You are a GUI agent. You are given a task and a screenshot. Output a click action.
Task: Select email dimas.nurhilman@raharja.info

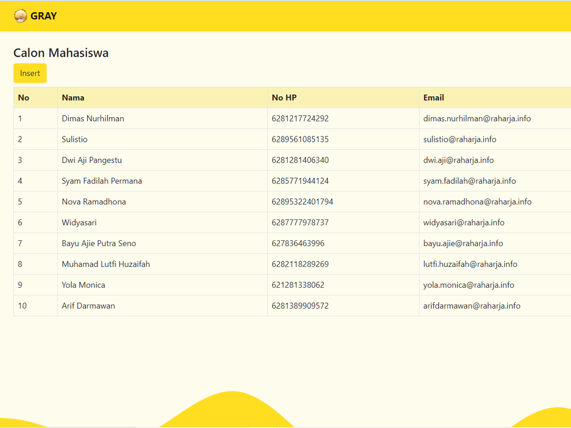pyautogui.click(x=477, y=118)
